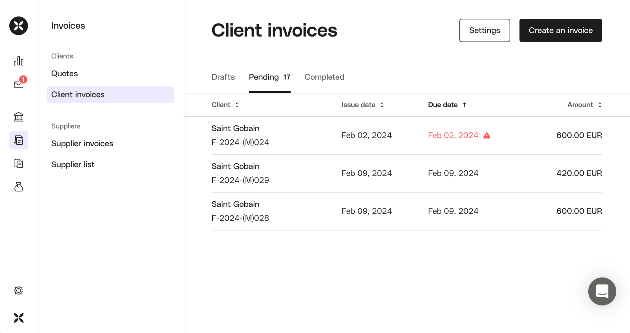Sort by Client column

click(225, 105)
